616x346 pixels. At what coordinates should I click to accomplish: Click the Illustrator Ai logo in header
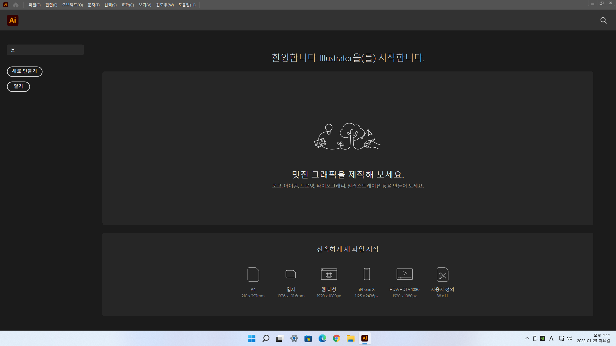pos(13,21)
